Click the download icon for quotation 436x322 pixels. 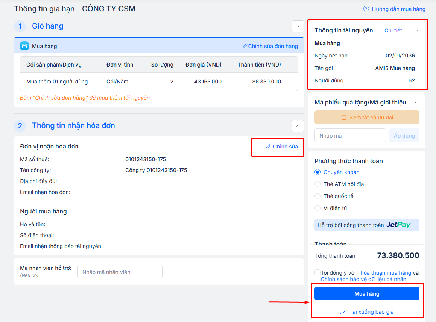click(x=343, y=312)
